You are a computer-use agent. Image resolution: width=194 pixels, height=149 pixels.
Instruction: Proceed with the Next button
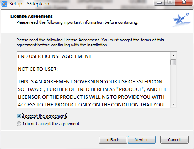pyautogui.click(x=142, y=140)
